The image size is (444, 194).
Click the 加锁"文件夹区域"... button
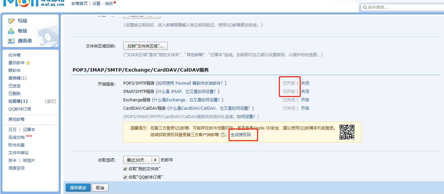click(x=146, y=46)
